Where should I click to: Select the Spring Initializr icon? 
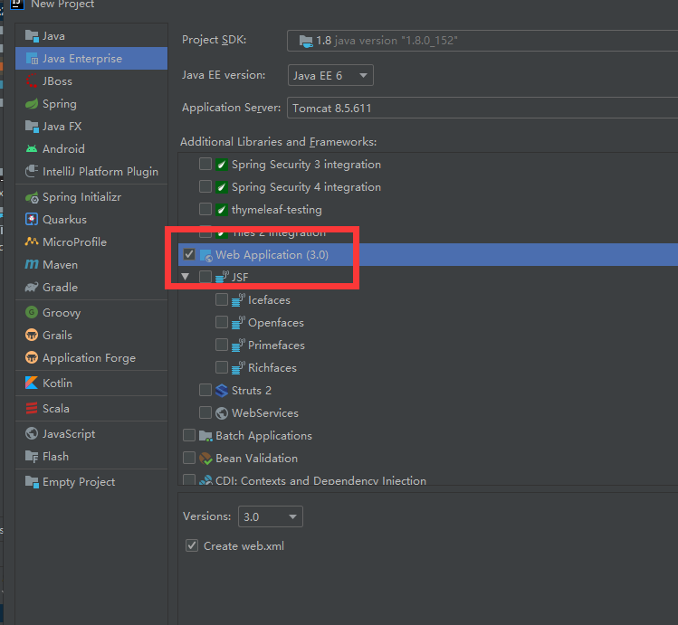point(32,197)
